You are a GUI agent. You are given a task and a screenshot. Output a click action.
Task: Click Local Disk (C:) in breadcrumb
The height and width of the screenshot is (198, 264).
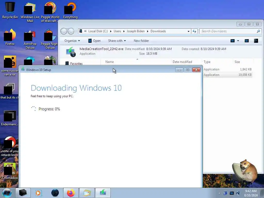98,31
